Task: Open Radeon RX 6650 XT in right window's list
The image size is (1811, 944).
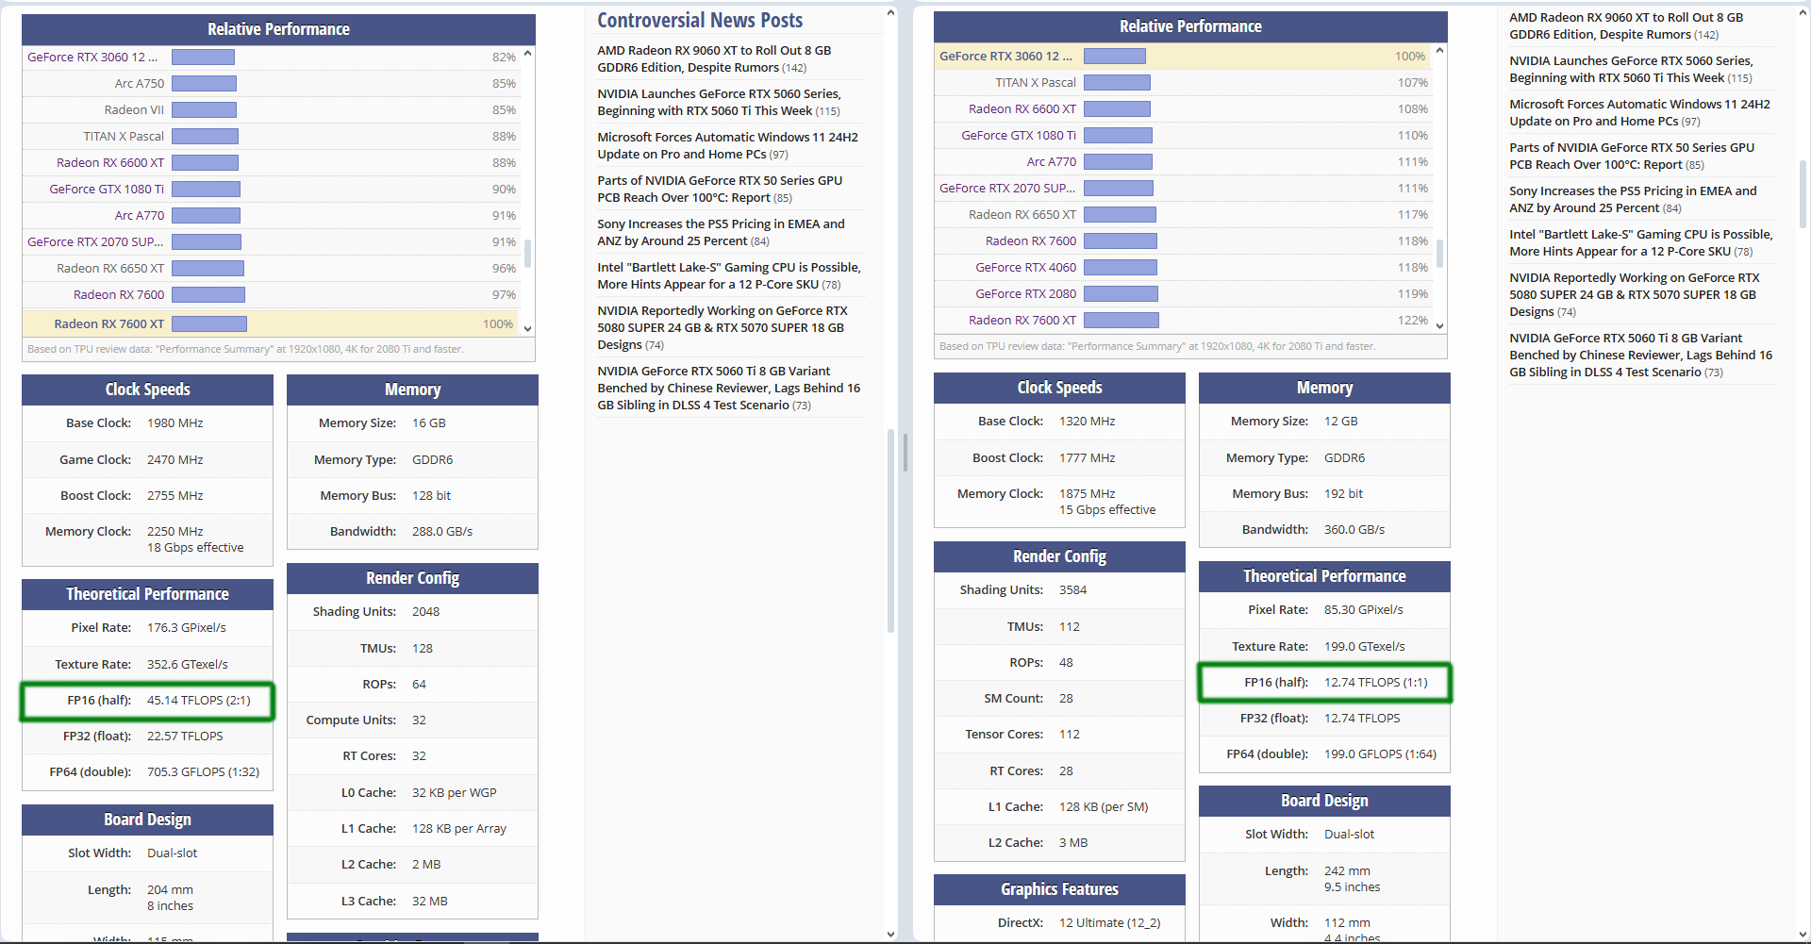Action: 1022,214
